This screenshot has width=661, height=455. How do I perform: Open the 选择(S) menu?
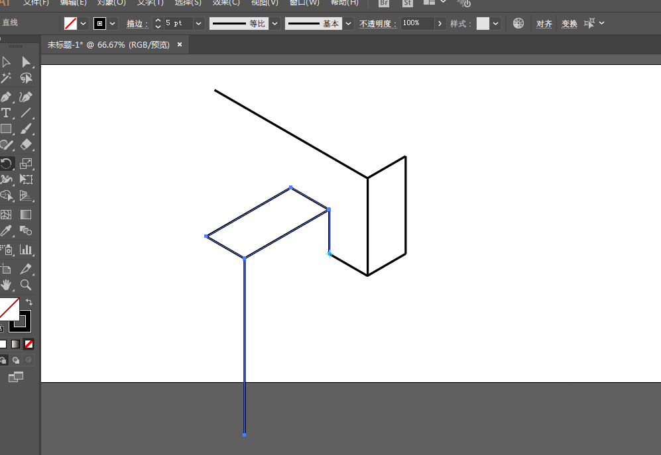click(x=188, y=3)
